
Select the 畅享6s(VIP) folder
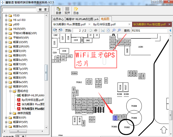(20, 60)
